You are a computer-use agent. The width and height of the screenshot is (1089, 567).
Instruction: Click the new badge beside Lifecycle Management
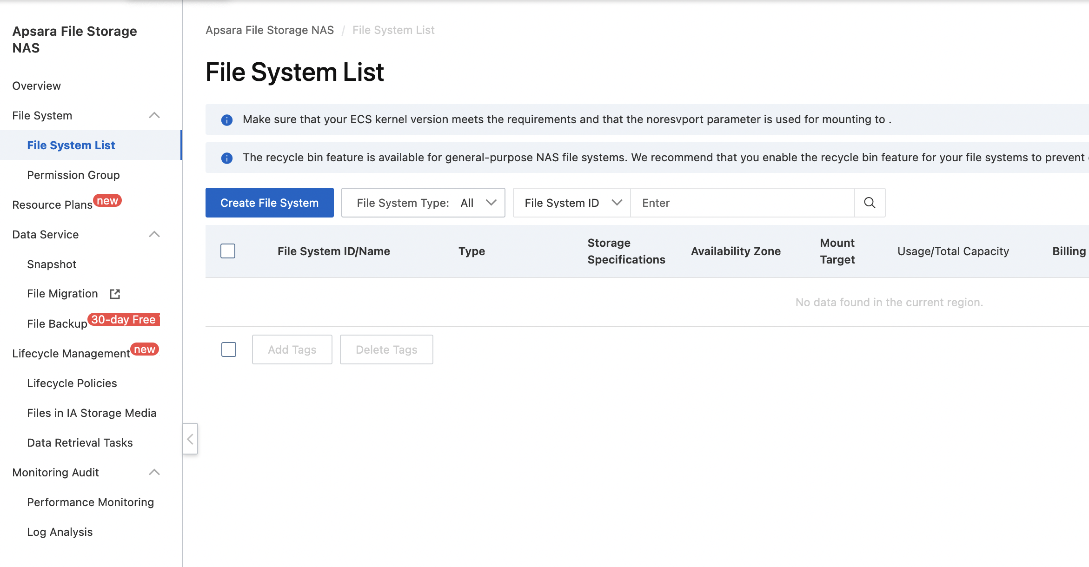pyautogui.click(x=145, y=349)
